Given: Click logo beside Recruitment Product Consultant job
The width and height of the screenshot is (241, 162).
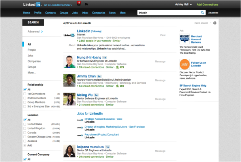Looking at the screenshot, I should point(80,136).
